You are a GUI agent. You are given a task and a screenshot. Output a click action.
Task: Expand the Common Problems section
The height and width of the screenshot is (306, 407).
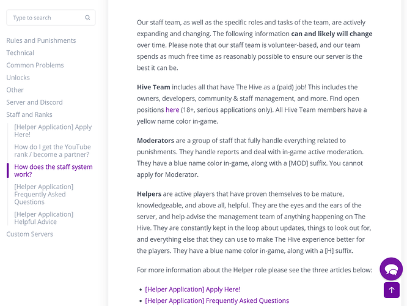click(x=35, y=65)
